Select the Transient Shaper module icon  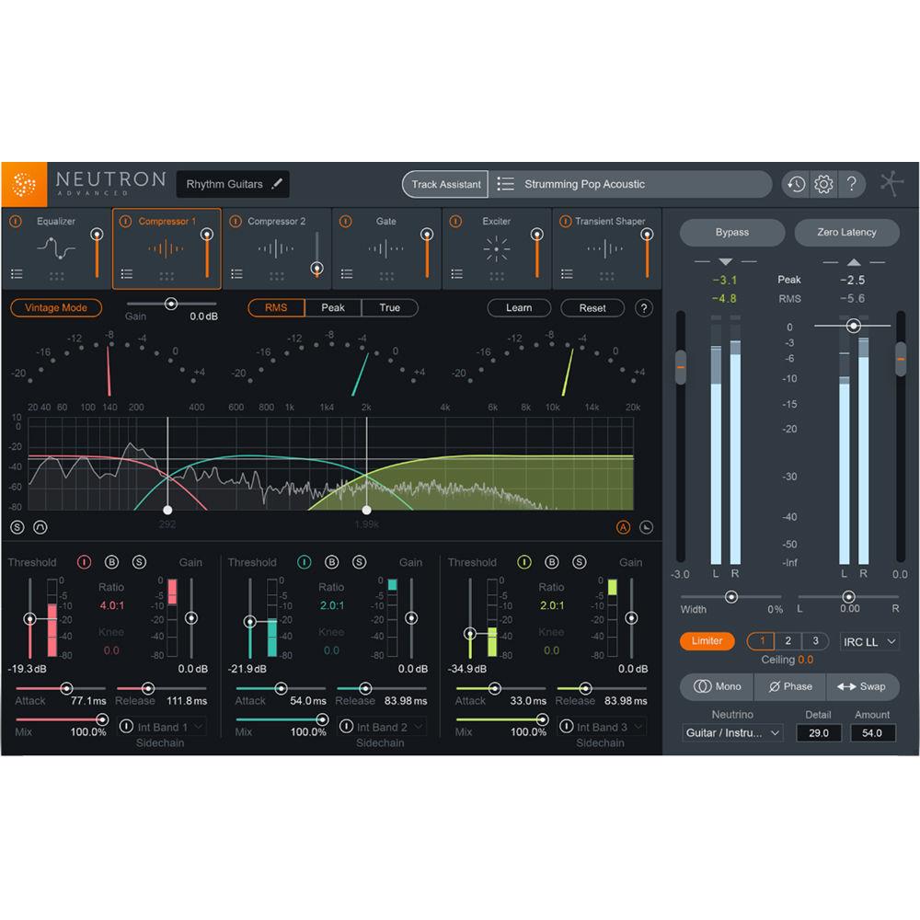coord(604,248)
